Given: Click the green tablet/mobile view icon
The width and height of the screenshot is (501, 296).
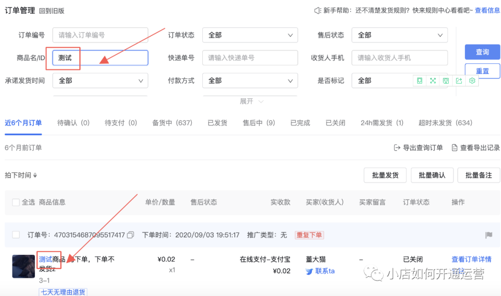Looking at the screenshot, I should click(x=419, y=81).
